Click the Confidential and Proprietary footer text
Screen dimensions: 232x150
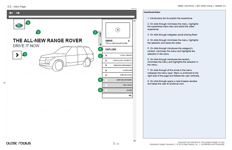(x=213, y=145)
